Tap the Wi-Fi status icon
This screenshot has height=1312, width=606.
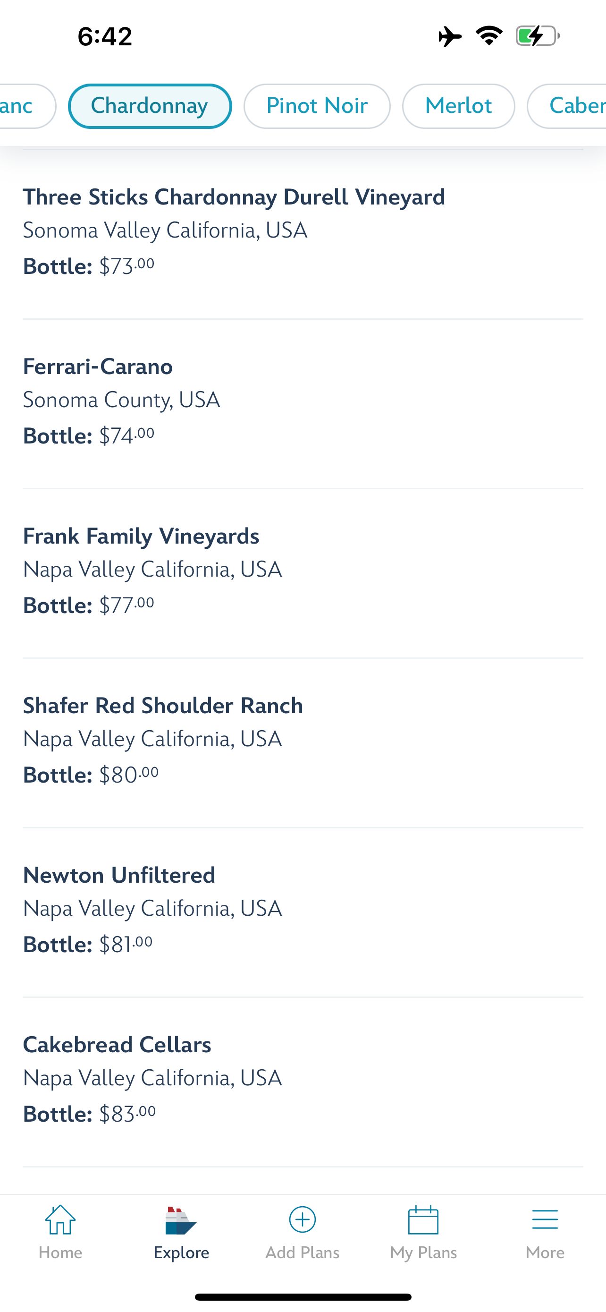tap(489, 36)
